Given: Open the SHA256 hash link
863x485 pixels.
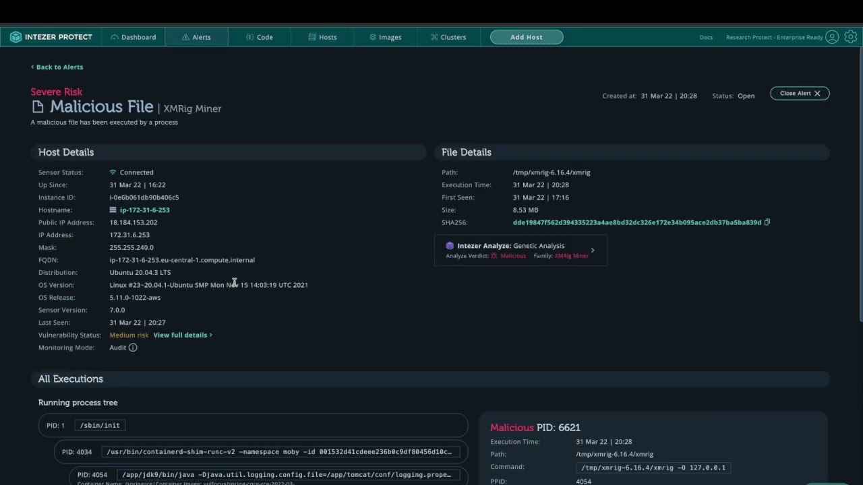Looking at the screenshot, I should [x=637, y=222].
